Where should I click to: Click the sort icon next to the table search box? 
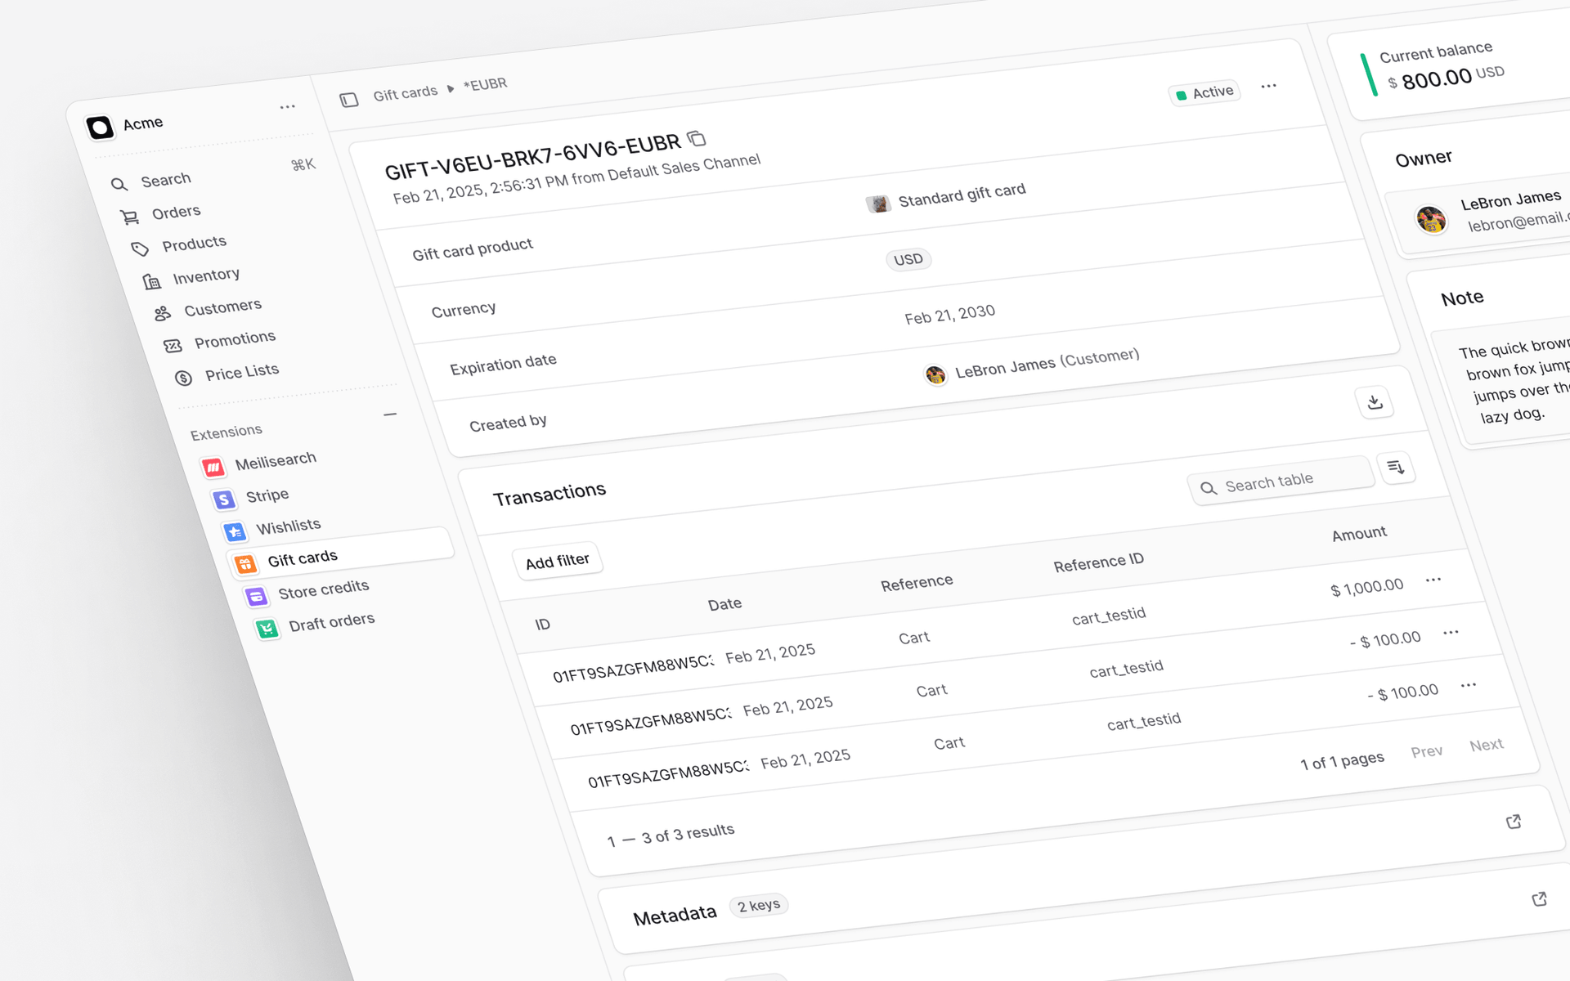click(x=1397, y=468)
